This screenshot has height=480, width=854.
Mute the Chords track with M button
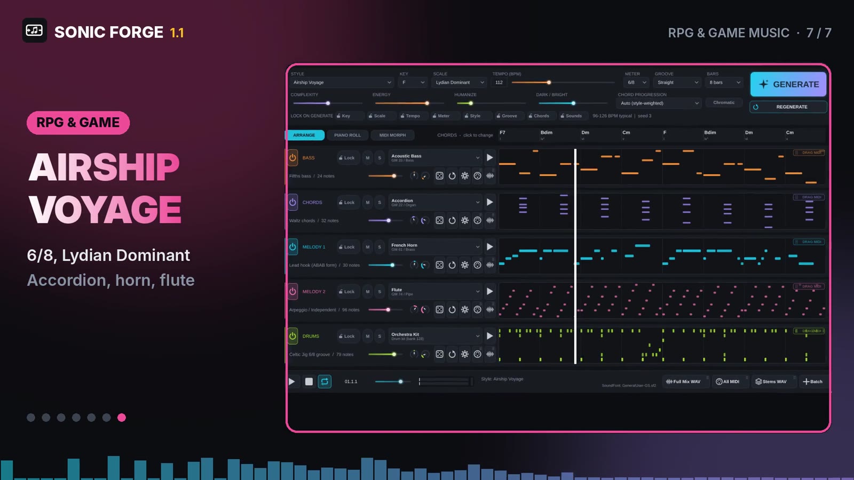pyautogui.click(x=367, y=203)
